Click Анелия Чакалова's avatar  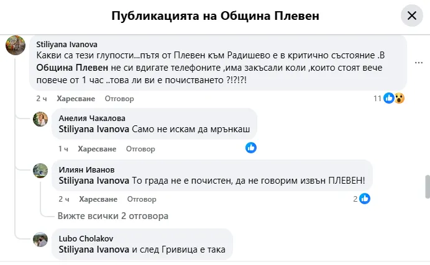[x=40, y=119]
